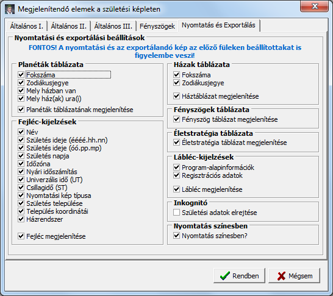
Task: Click the app portrait icon in title bar
Action: point(10,9)
